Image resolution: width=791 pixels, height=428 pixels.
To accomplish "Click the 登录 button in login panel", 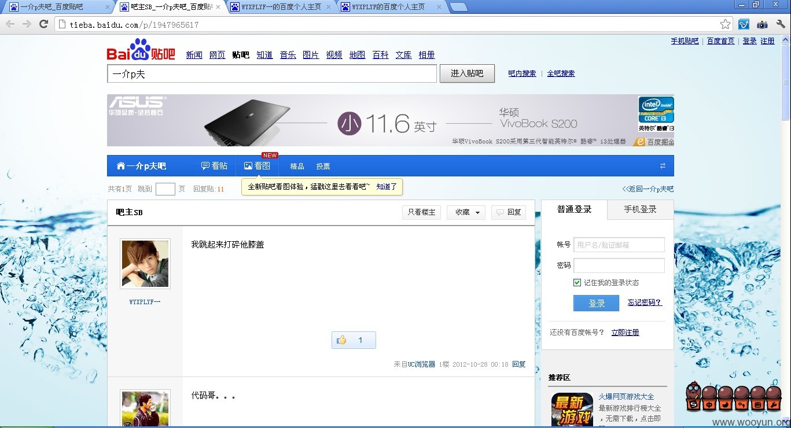I will [596, 303].
